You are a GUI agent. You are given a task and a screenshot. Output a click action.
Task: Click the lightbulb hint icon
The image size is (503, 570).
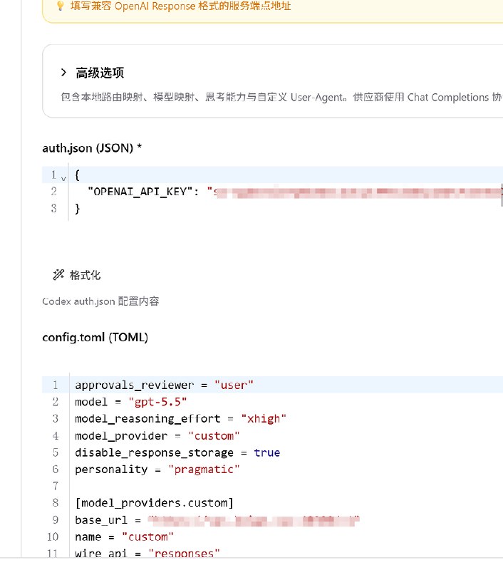(x=61, y=6)
